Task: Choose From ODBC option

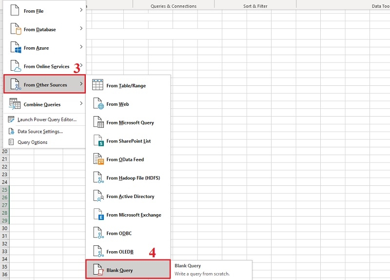Action: tap(128, 233)
